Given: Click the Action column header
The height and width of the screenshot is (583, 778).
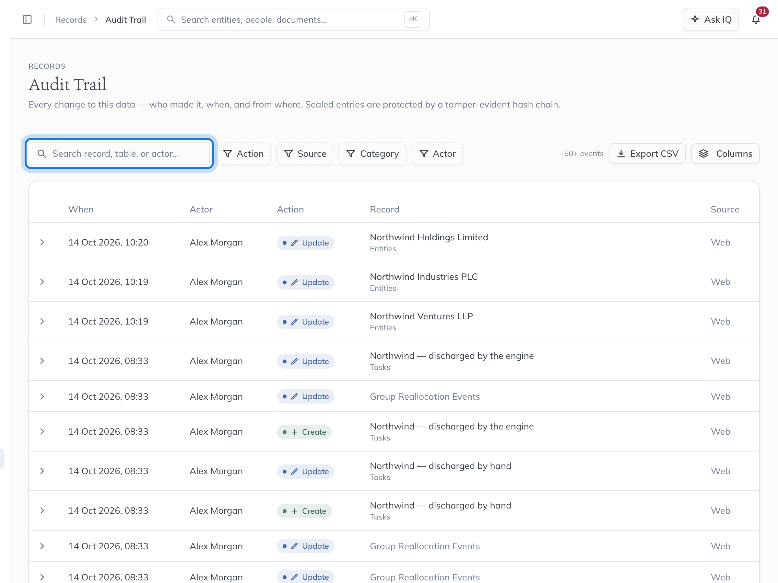Looking at the screenshot, I should click(290, 210).
